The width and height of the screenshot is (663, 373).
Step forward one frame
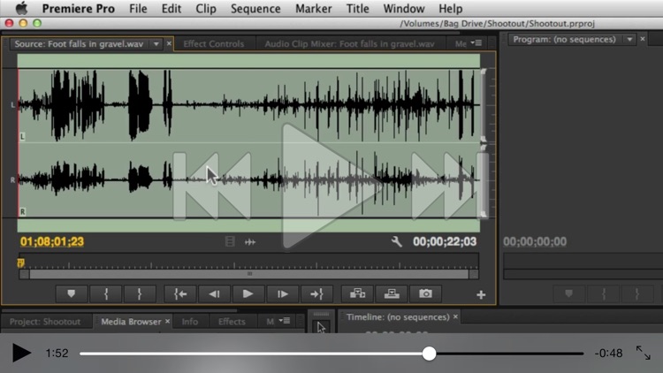click(x=283, y=294)
